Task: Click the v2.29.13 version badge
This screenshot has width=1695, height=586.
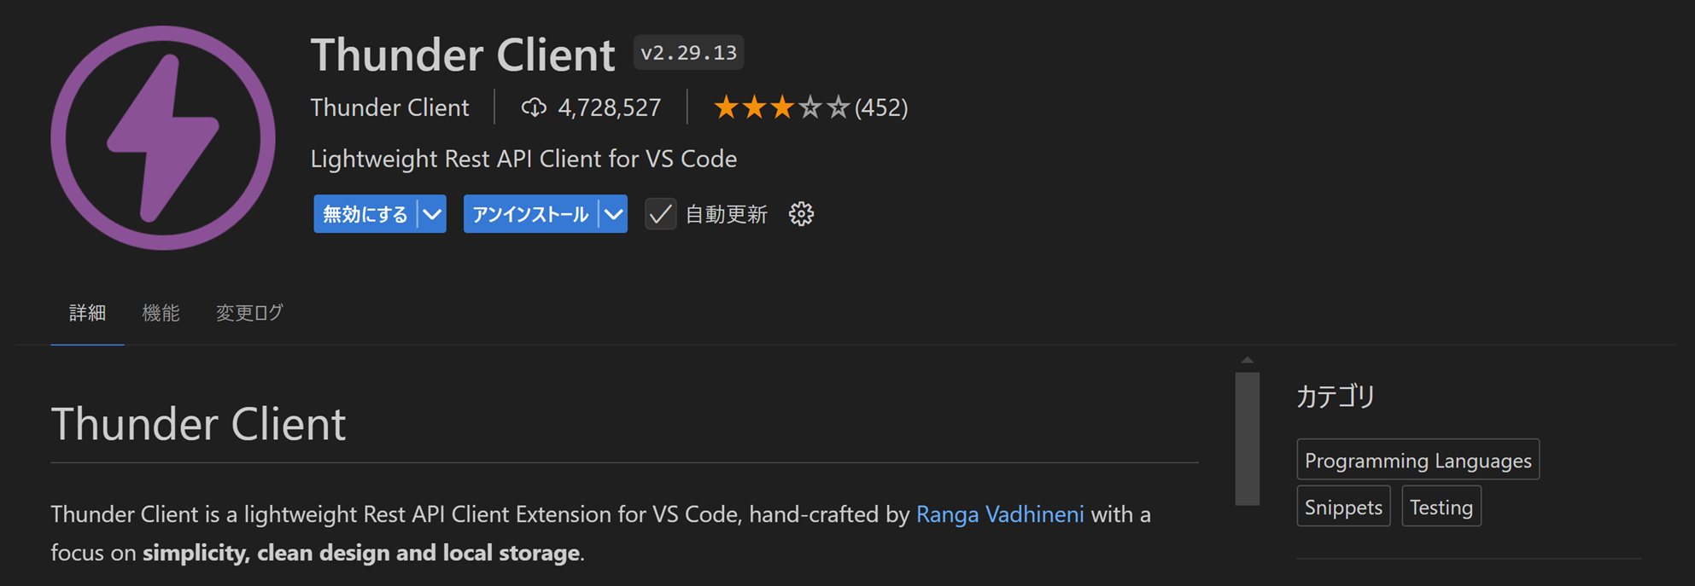Action: coord(688,53)
